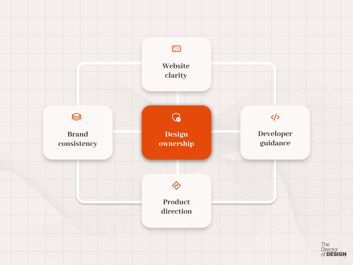Select the stacked layers icon on Brand consistency card

(x=76, y=117)
